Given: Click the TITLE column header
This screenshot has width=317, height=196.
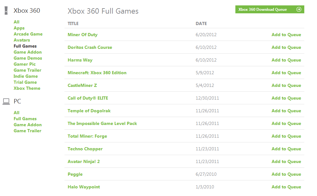Looking at the screenshot, I should click(x=73, y=23).
